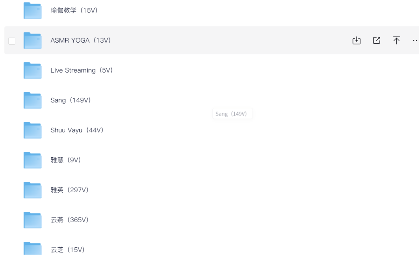Open Shuu Vayu（44V） folder name
Viewport: 419px width, 256px height.
coord(77,130)
